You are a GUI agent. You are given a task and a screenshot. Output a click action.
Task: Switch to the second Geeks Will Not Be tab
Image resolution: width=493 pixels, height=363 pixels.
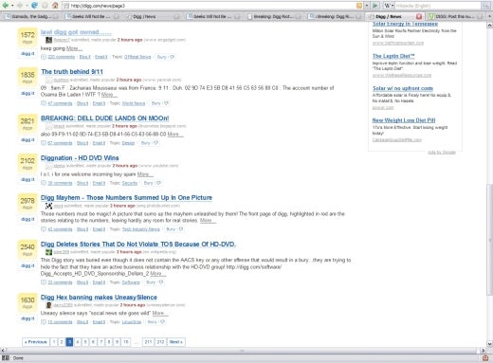[212, 16]
